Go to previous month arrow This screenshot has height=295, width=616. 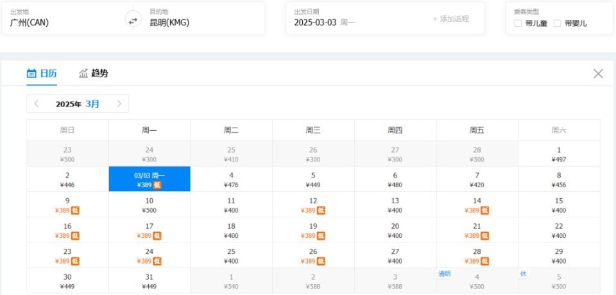[37, 104]
